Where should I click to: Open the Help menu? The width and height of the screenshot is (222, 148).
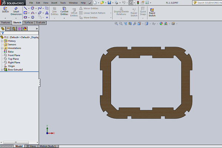pyautogui.click(x=83, y=3)
